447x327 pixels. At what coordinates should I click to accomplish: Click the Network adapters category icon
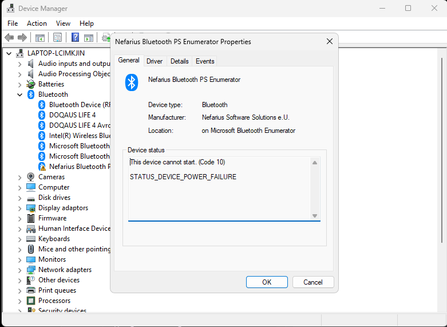pyautogui.click(x=31, y=270)
